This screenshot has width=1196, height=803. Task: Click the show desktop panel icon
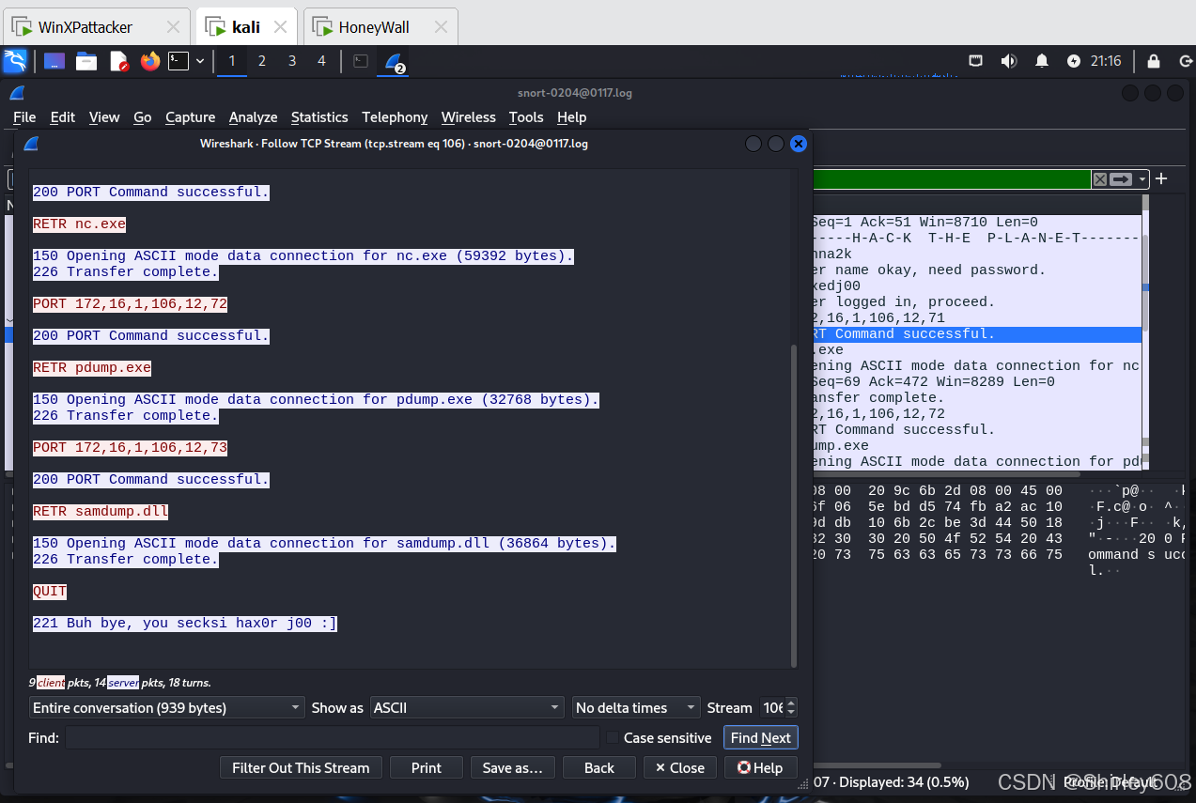tap(54, 61)
